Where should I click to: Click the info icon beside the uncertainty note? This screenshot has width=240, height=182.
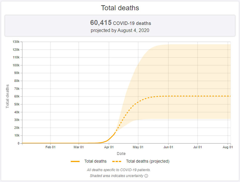146,176
